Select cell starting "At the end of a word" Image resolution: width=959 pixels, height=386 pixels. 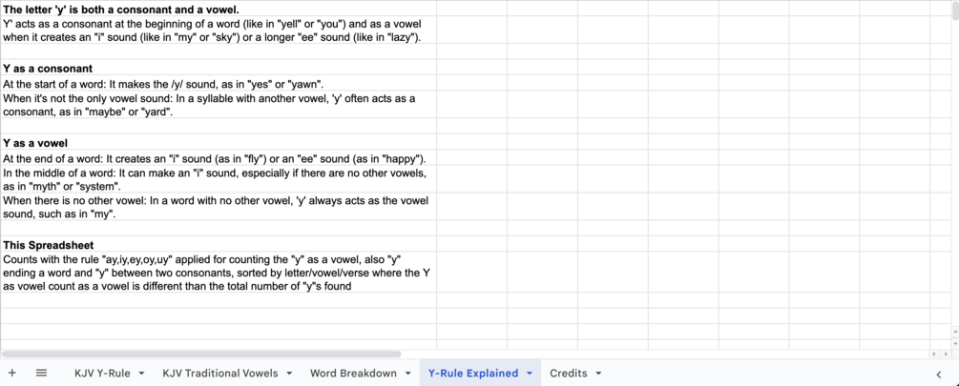(219, 158)
